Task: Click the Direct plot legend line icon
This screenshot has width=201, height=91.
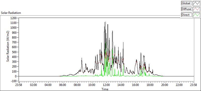Action: coord(196,15)
